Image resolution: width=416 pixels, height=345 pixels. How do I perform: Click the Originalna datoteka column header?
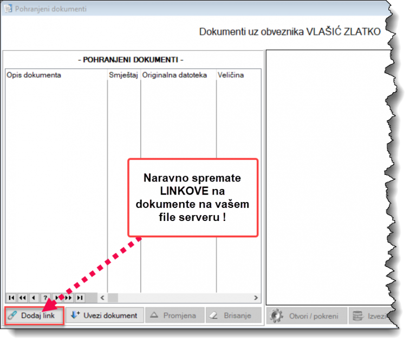tap(178, 75)
